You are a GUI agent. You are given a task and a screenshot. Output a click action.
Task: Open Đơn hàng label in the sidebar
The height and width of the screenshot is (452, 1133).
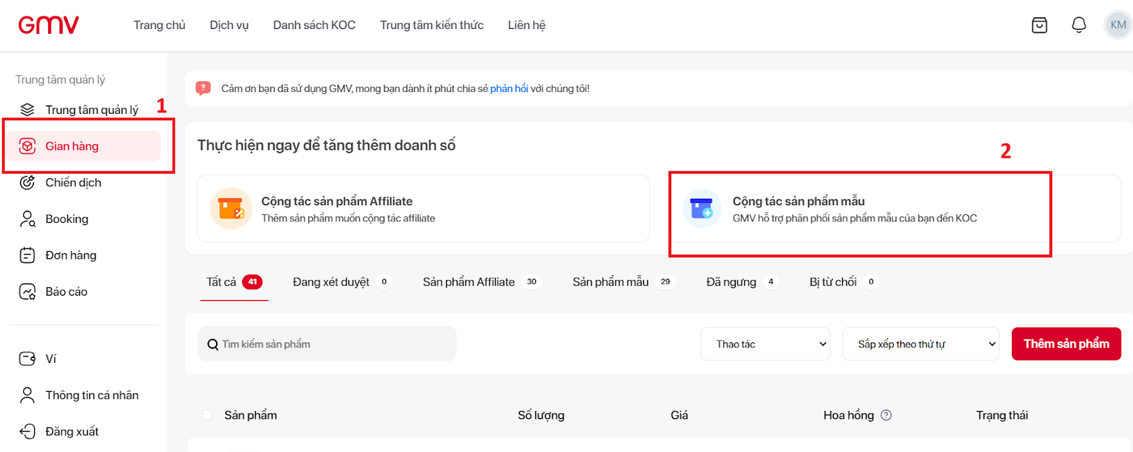point(71,255)
